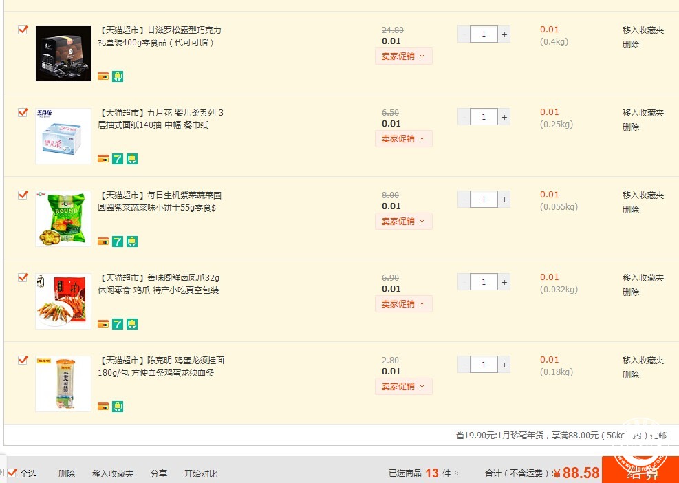This screenshot has height=483, width=679.
Task: Open the 凤爪 chicken feet product thumbnail
Action: click(x=63, y=301)
